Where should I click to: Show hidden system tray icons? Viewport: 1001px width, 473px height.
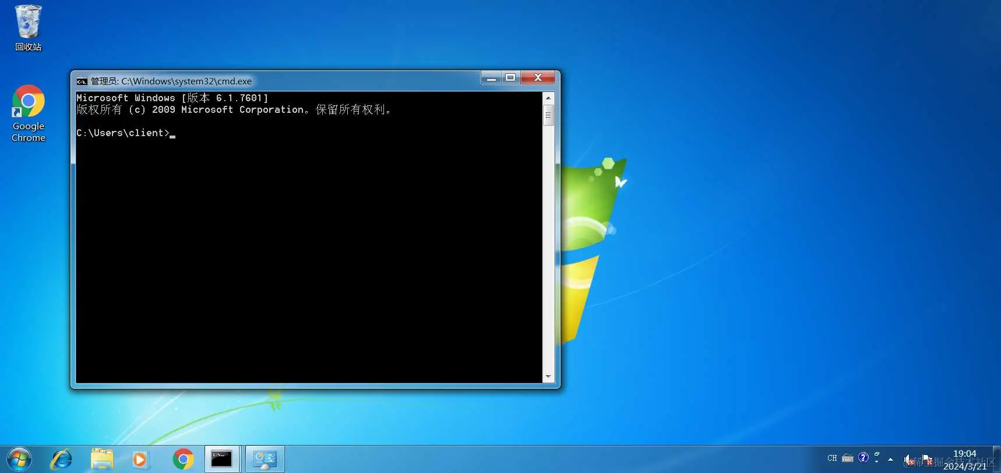tap(890, 460)
